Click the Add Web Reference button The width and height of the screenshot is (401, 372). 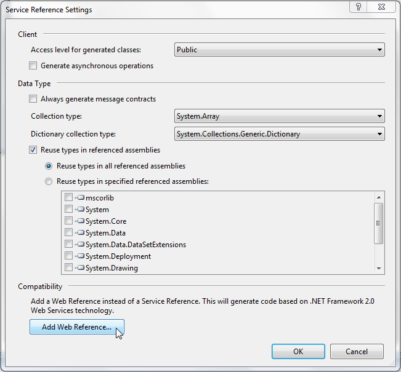77,327
